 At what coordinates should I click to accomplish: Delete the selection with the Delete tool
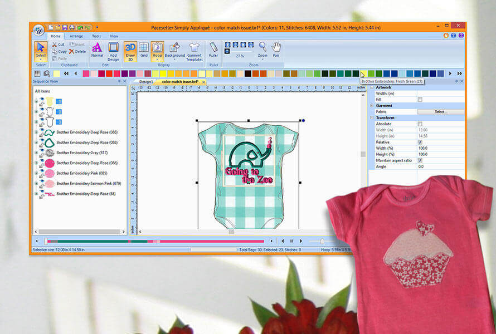pos(77,51)
